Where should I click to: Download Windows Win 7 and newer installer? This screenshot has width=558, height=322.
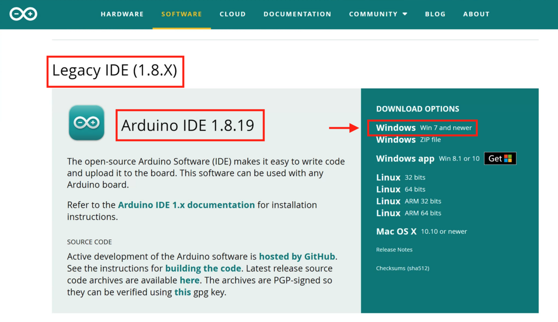[x=424, y=128]
